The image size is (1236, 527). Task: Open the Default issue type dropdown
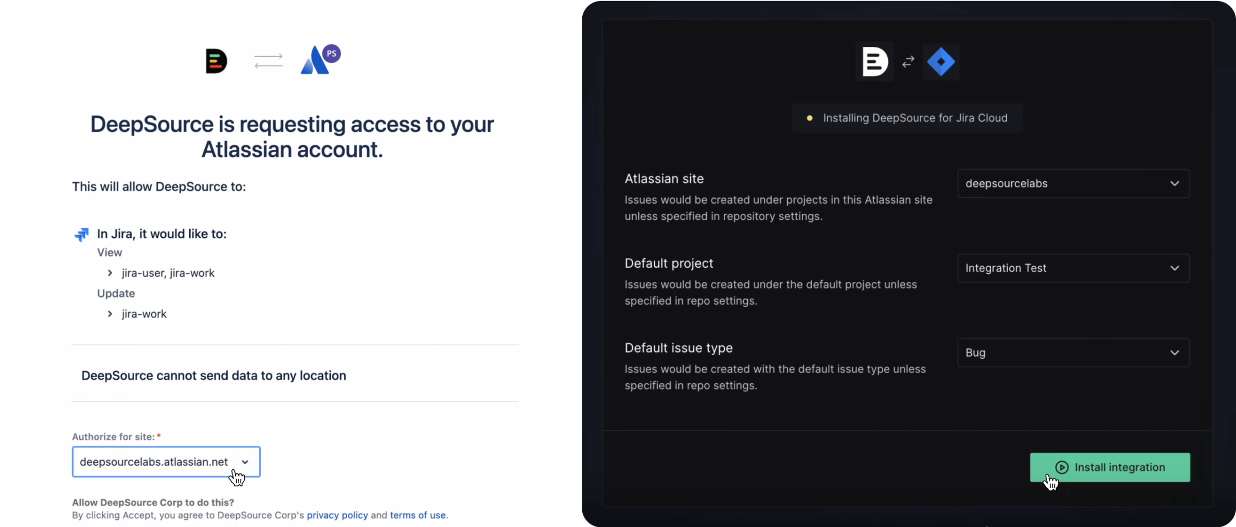tap(1073, 353)
